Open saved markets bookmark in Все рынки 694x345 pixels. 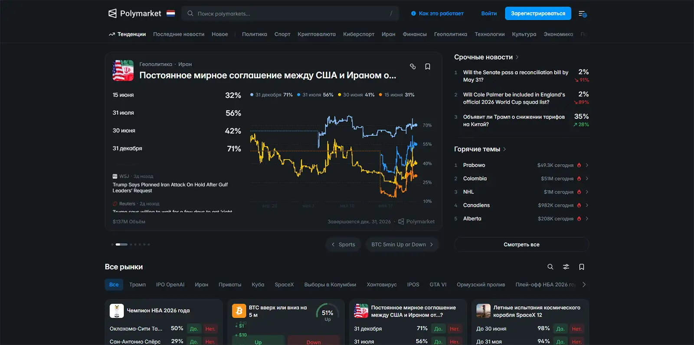coord(582,267)
